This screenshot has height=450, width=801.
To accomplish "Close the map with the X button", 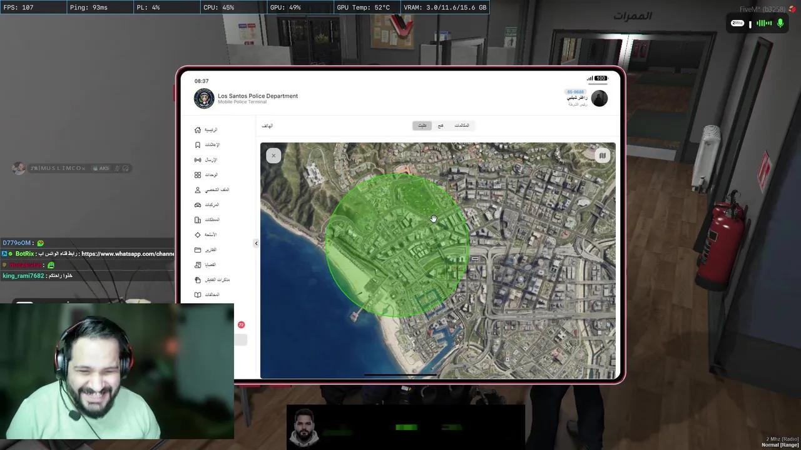I will (273, 156).
